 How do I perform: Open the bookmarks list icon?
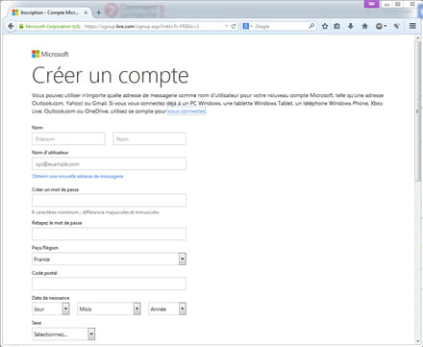click(336, 26)
